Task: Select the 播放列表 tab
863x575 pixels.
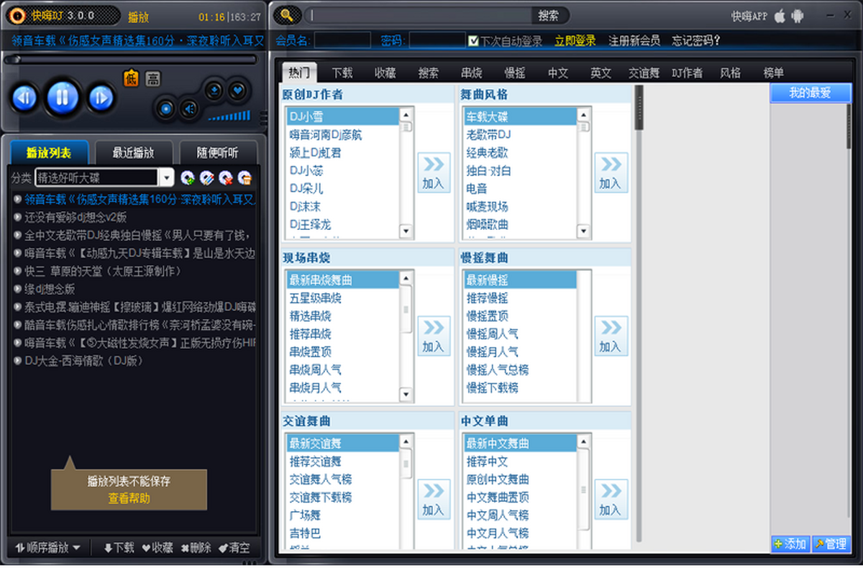Action: pos(50,152)
